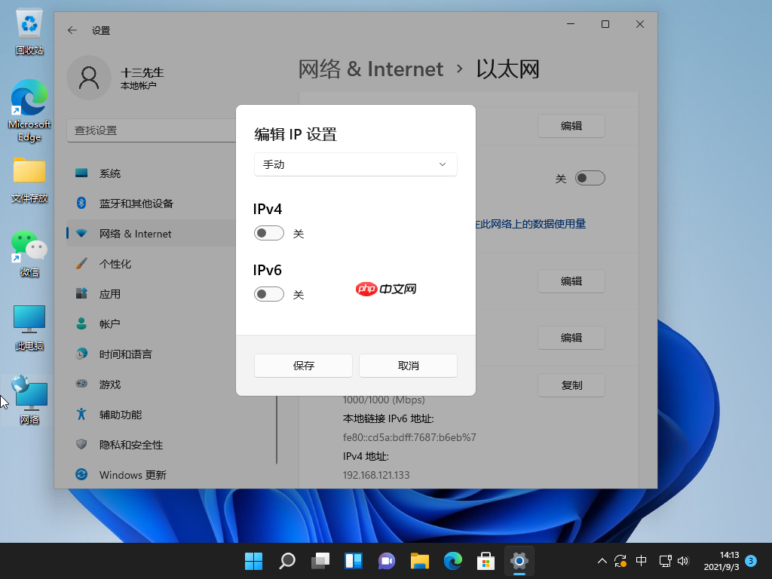Open the 网络 desktop icon
The width and height of the screenshot is (772, 579).
pyautogui.click(x=29, y=392)
